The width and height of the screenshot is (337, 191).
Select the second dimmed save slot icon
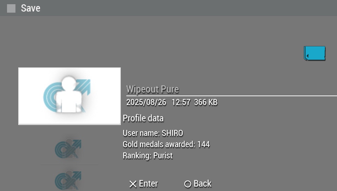[x=68, y=149]
